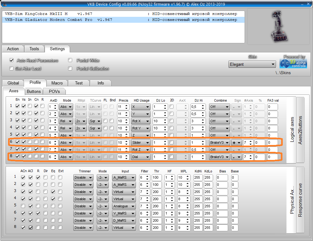Viewport: 313px width, 241px height.
Task: Open Trimmer dropdown for physical axis 1
Action: tap(83, 178)
